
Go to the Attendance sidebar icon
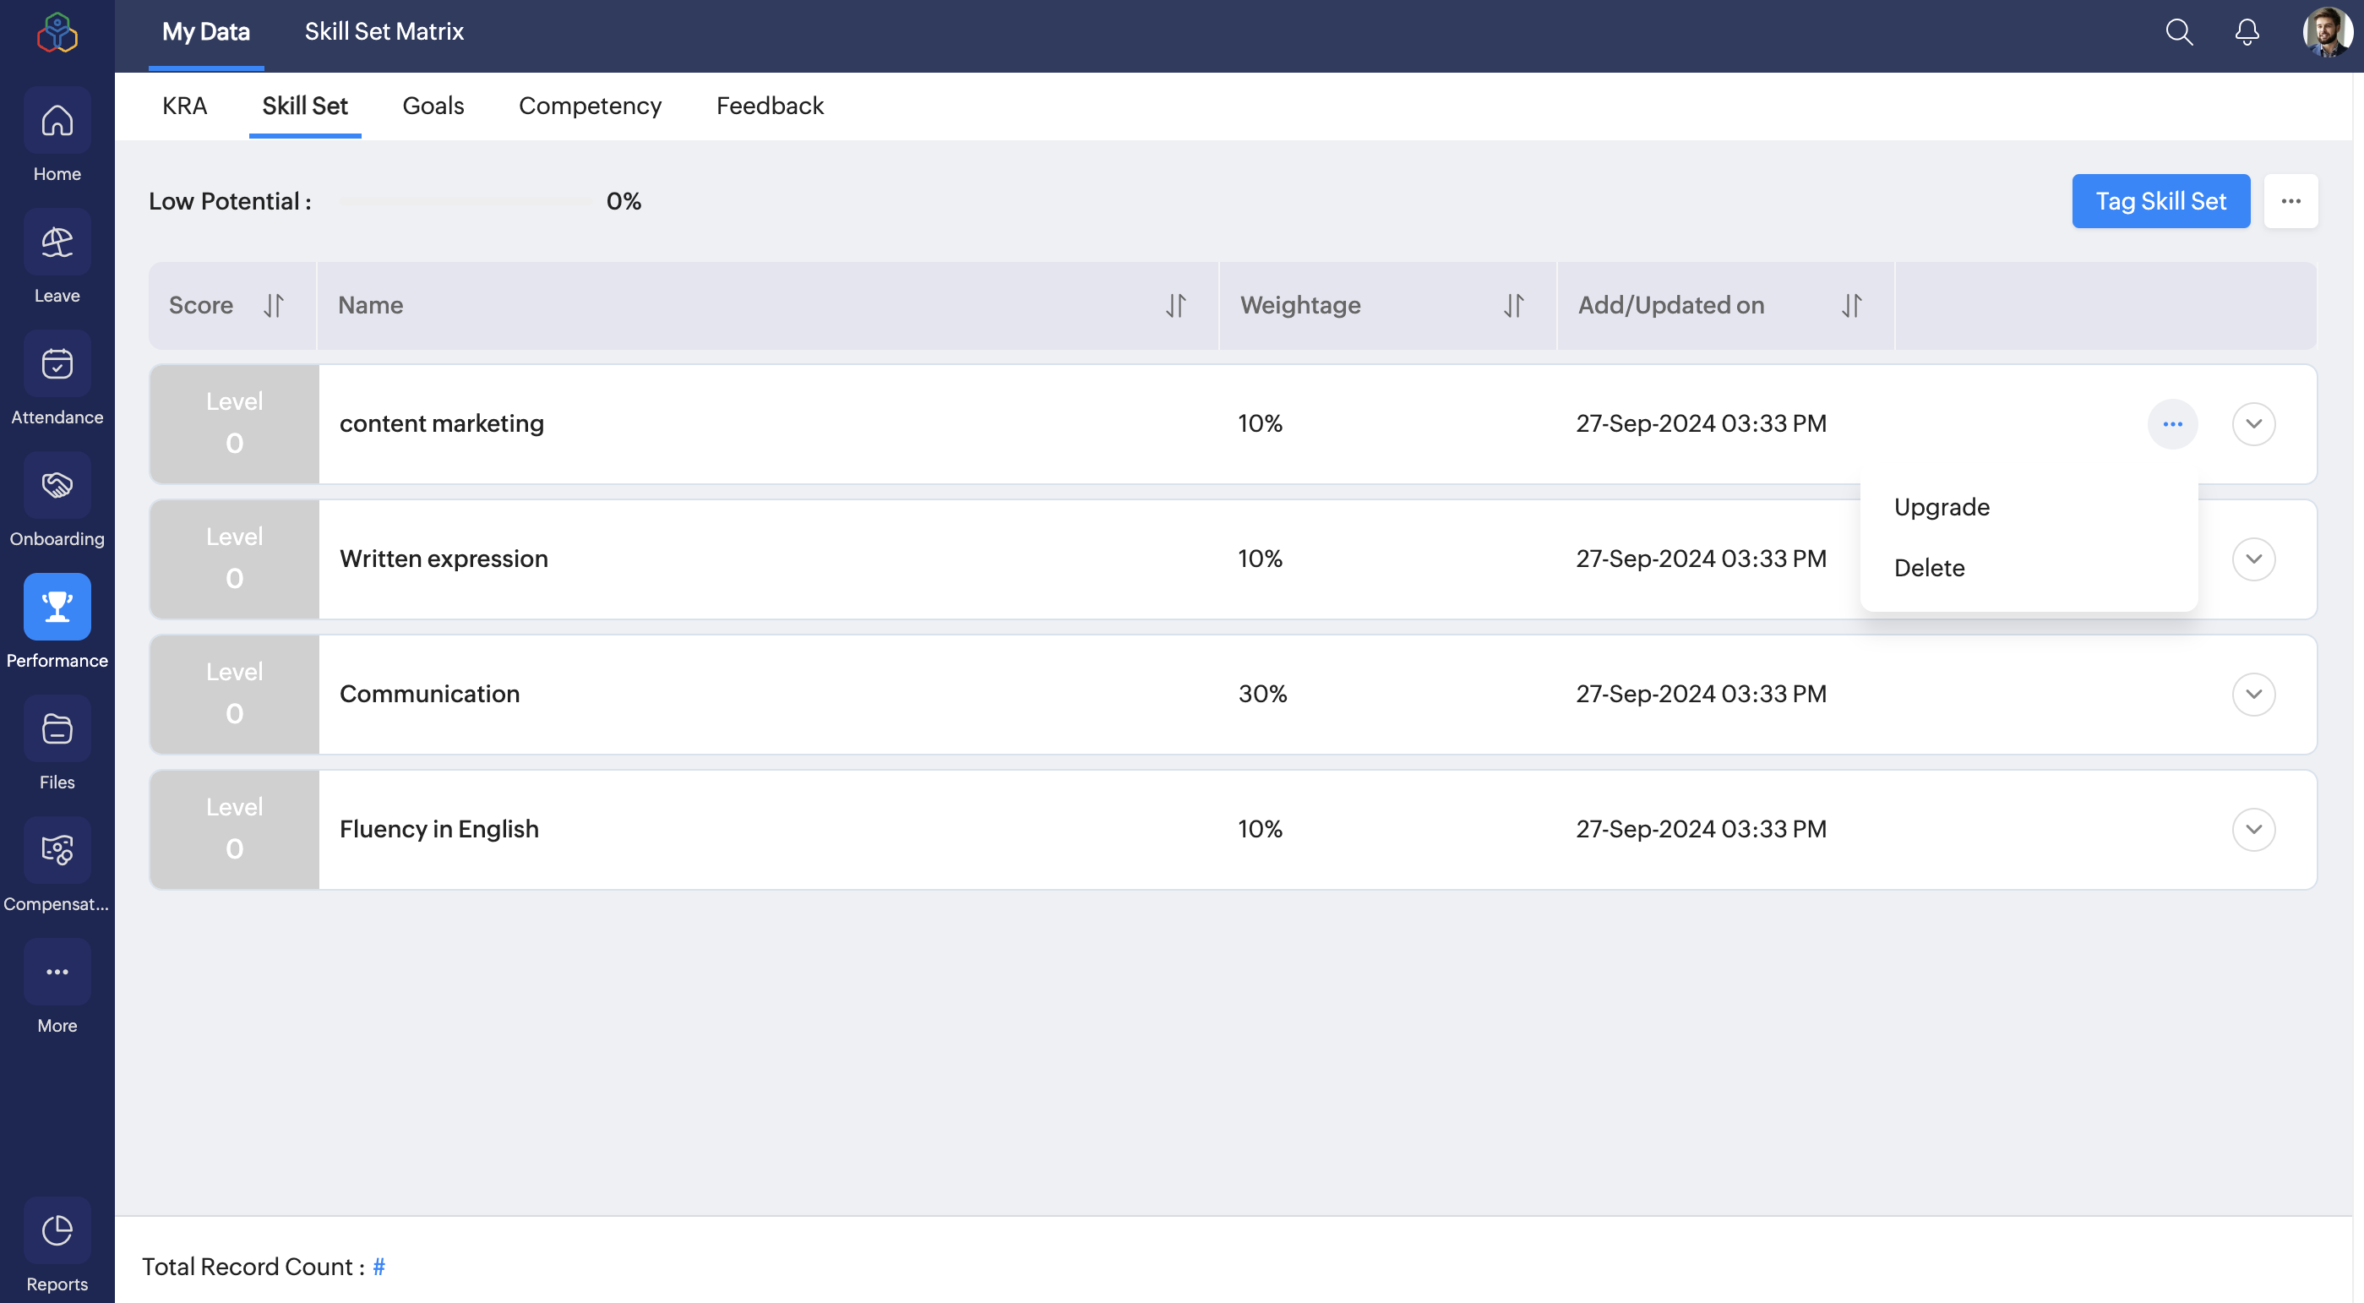pyautogui.click(x=57, y=364)
